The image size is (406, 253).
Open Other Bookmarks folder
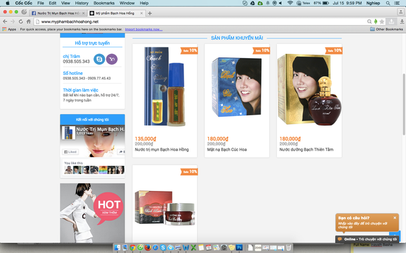[386, 29]
